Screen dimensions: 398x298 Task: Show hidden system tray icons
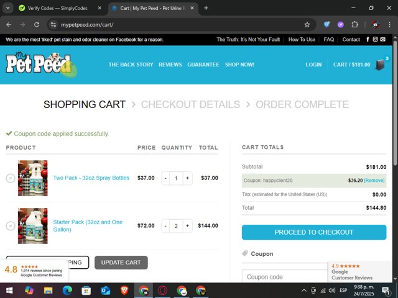point(304,291)
